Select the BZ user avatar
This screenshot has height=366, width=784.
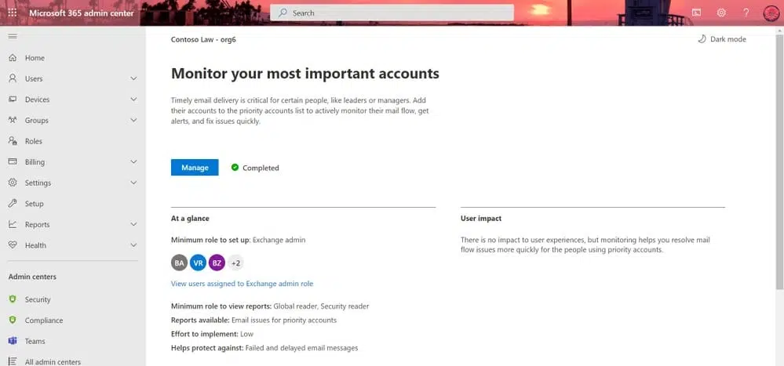[217, 263]
